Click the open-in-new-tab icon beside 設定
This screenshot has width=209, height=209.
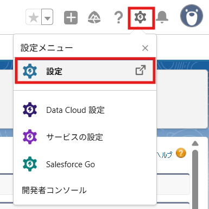pos(141,70)
